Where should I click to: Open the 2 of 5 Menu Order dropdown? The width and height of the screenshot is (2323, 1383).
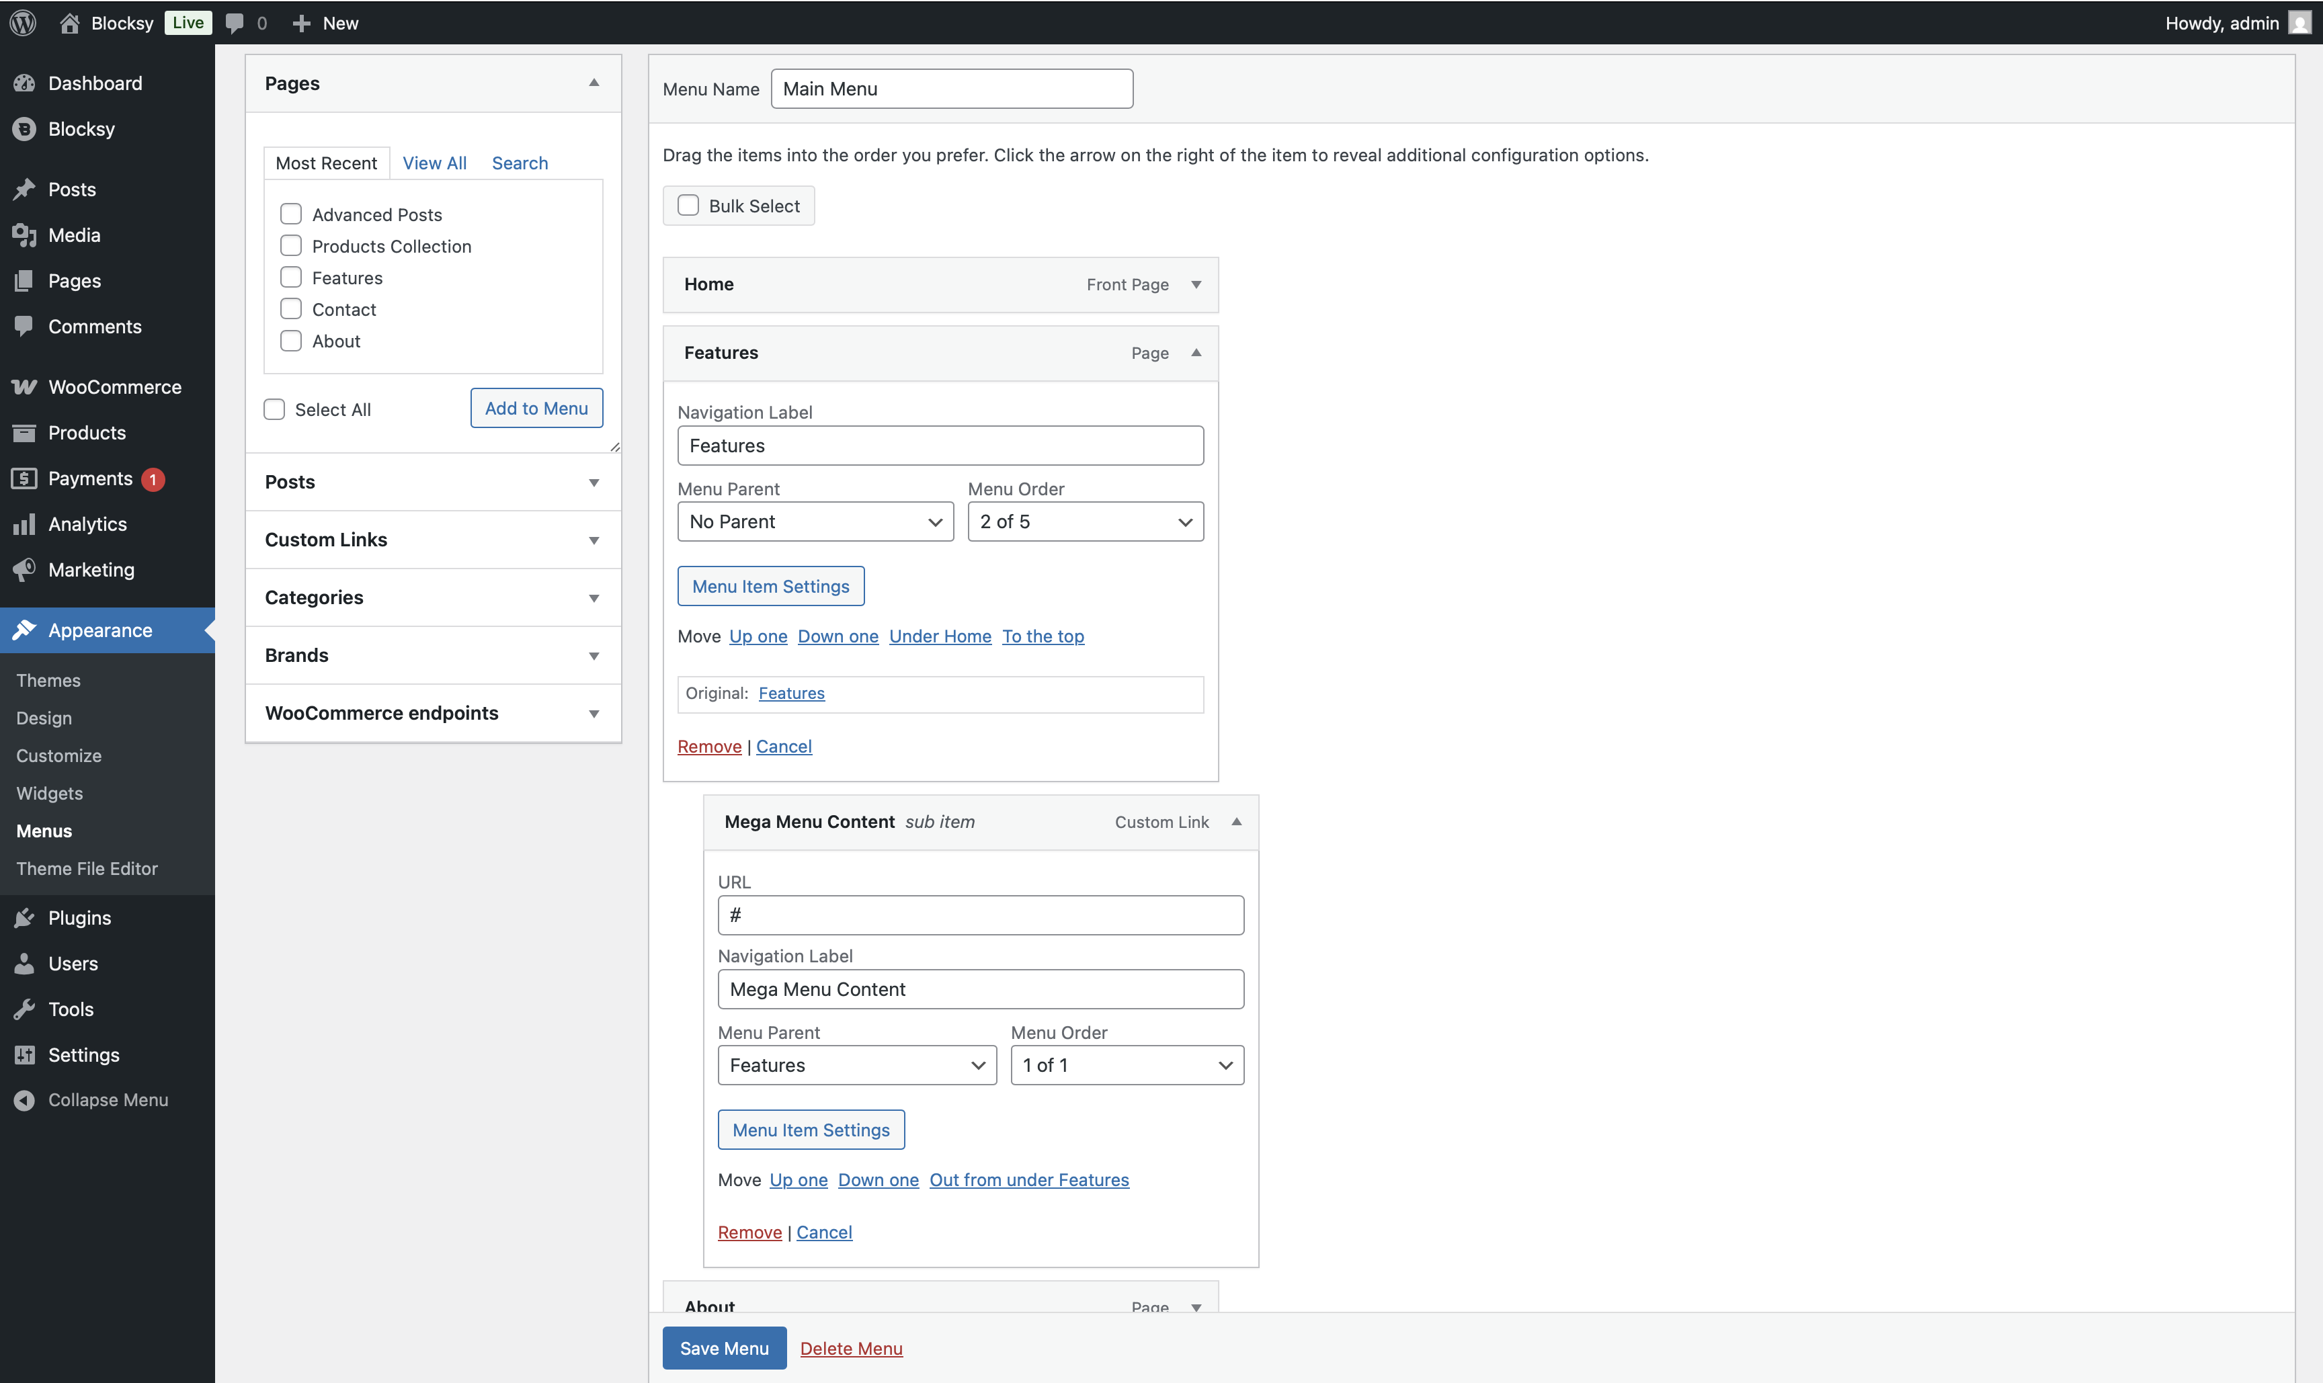[1085, 522]
